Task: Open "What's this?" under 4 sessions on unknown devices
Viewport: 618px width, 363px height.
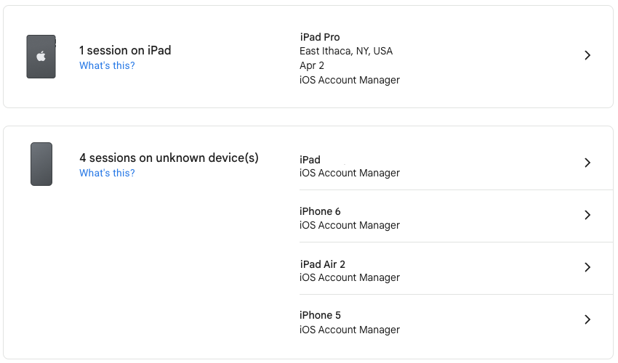Action: coord(107,173)
